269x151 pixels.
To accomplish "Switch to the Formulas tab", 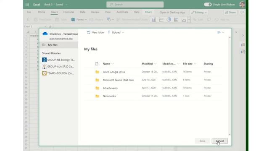I will pos(69,12).
